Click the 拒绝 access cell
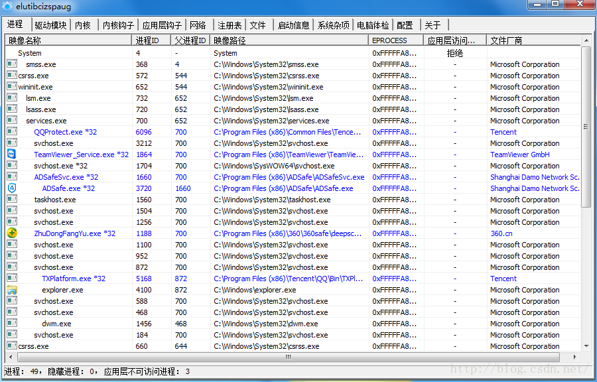The width and height of the screenshot is (597, 382). tap(454, 53)
